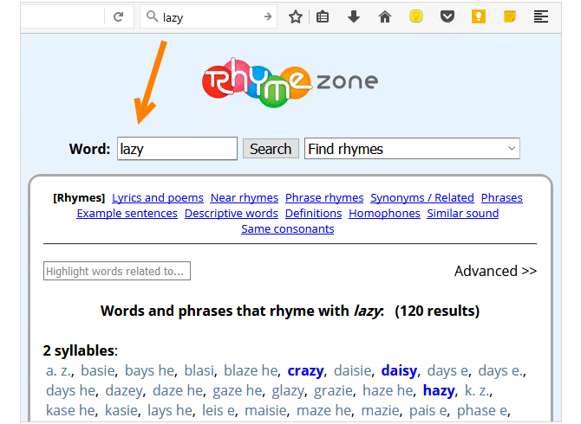Click the Pocket icon in toolbar

point(447,16)
